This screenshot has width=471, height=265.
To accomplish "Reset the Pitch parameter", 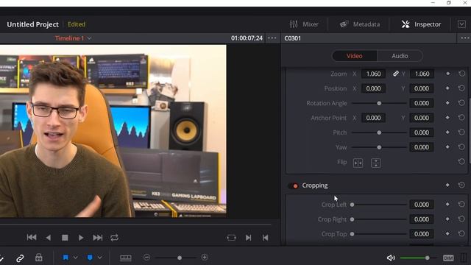I will click(461, 132).
